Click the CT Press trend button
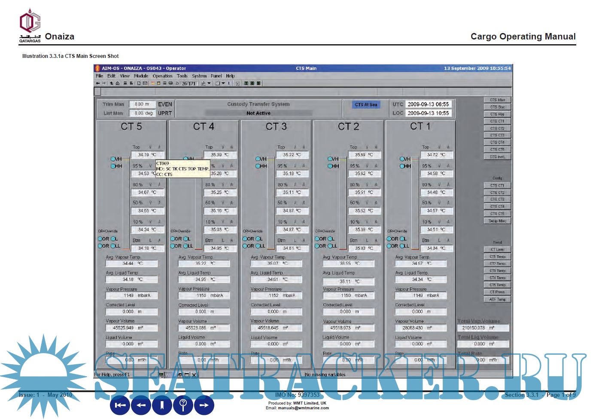The height and width of the screenshot is (420, 596). [497, 292]
